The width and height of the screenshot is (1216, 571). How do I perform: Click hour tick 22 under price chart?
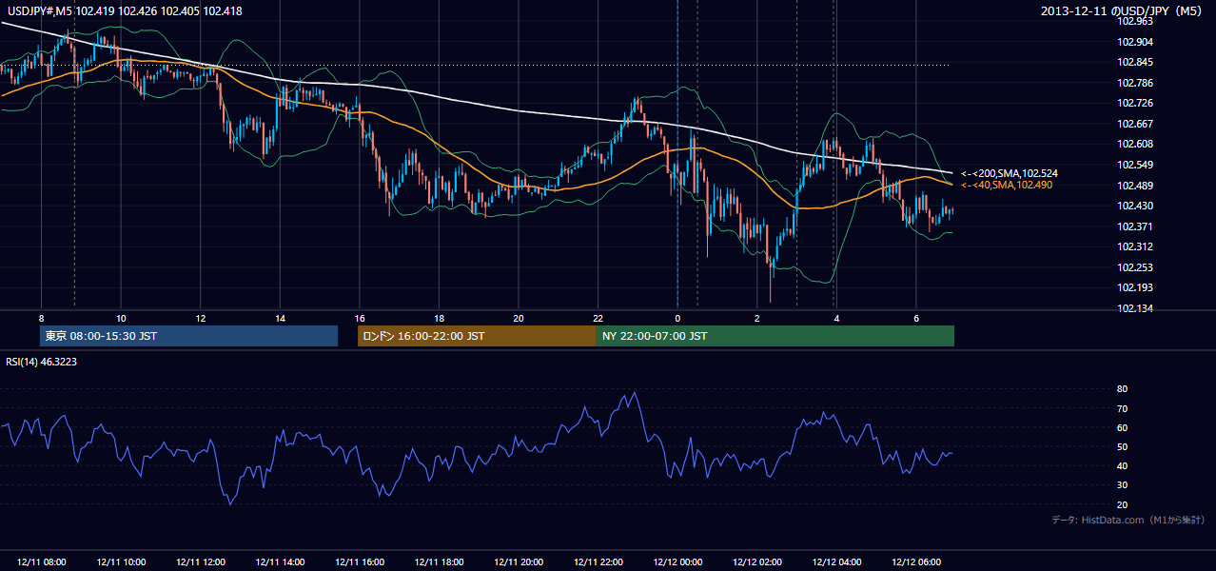click(598, 318)
